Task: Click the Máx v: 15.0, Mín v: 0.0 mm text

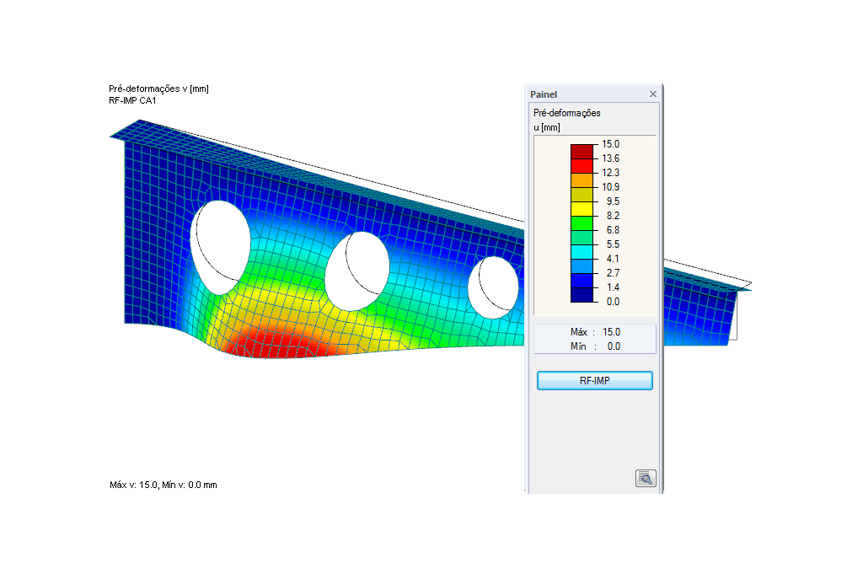Action: tap(163, 485)
